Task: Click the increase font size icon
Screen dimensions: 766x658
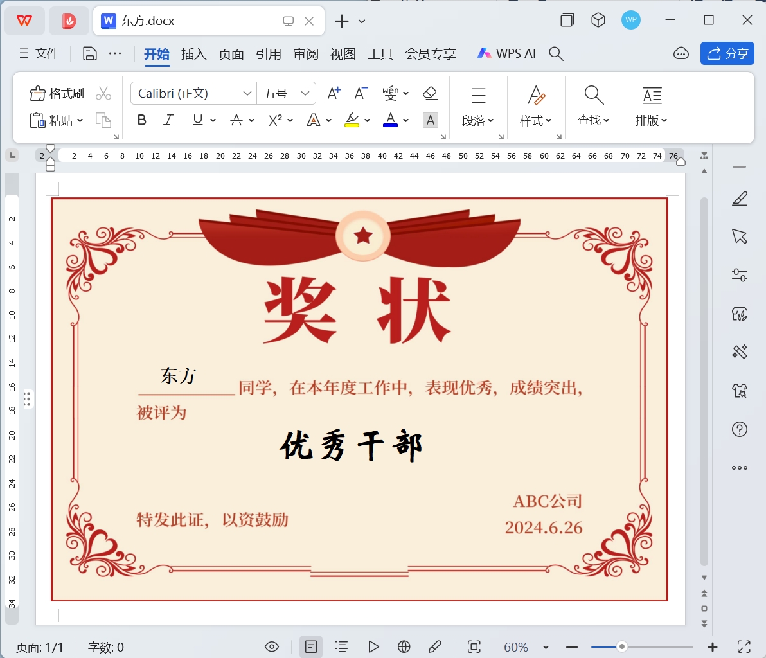Action: pos(334,94)
